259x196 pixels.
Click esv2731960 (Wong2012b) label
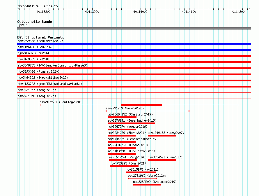click(x=147, y=176)
